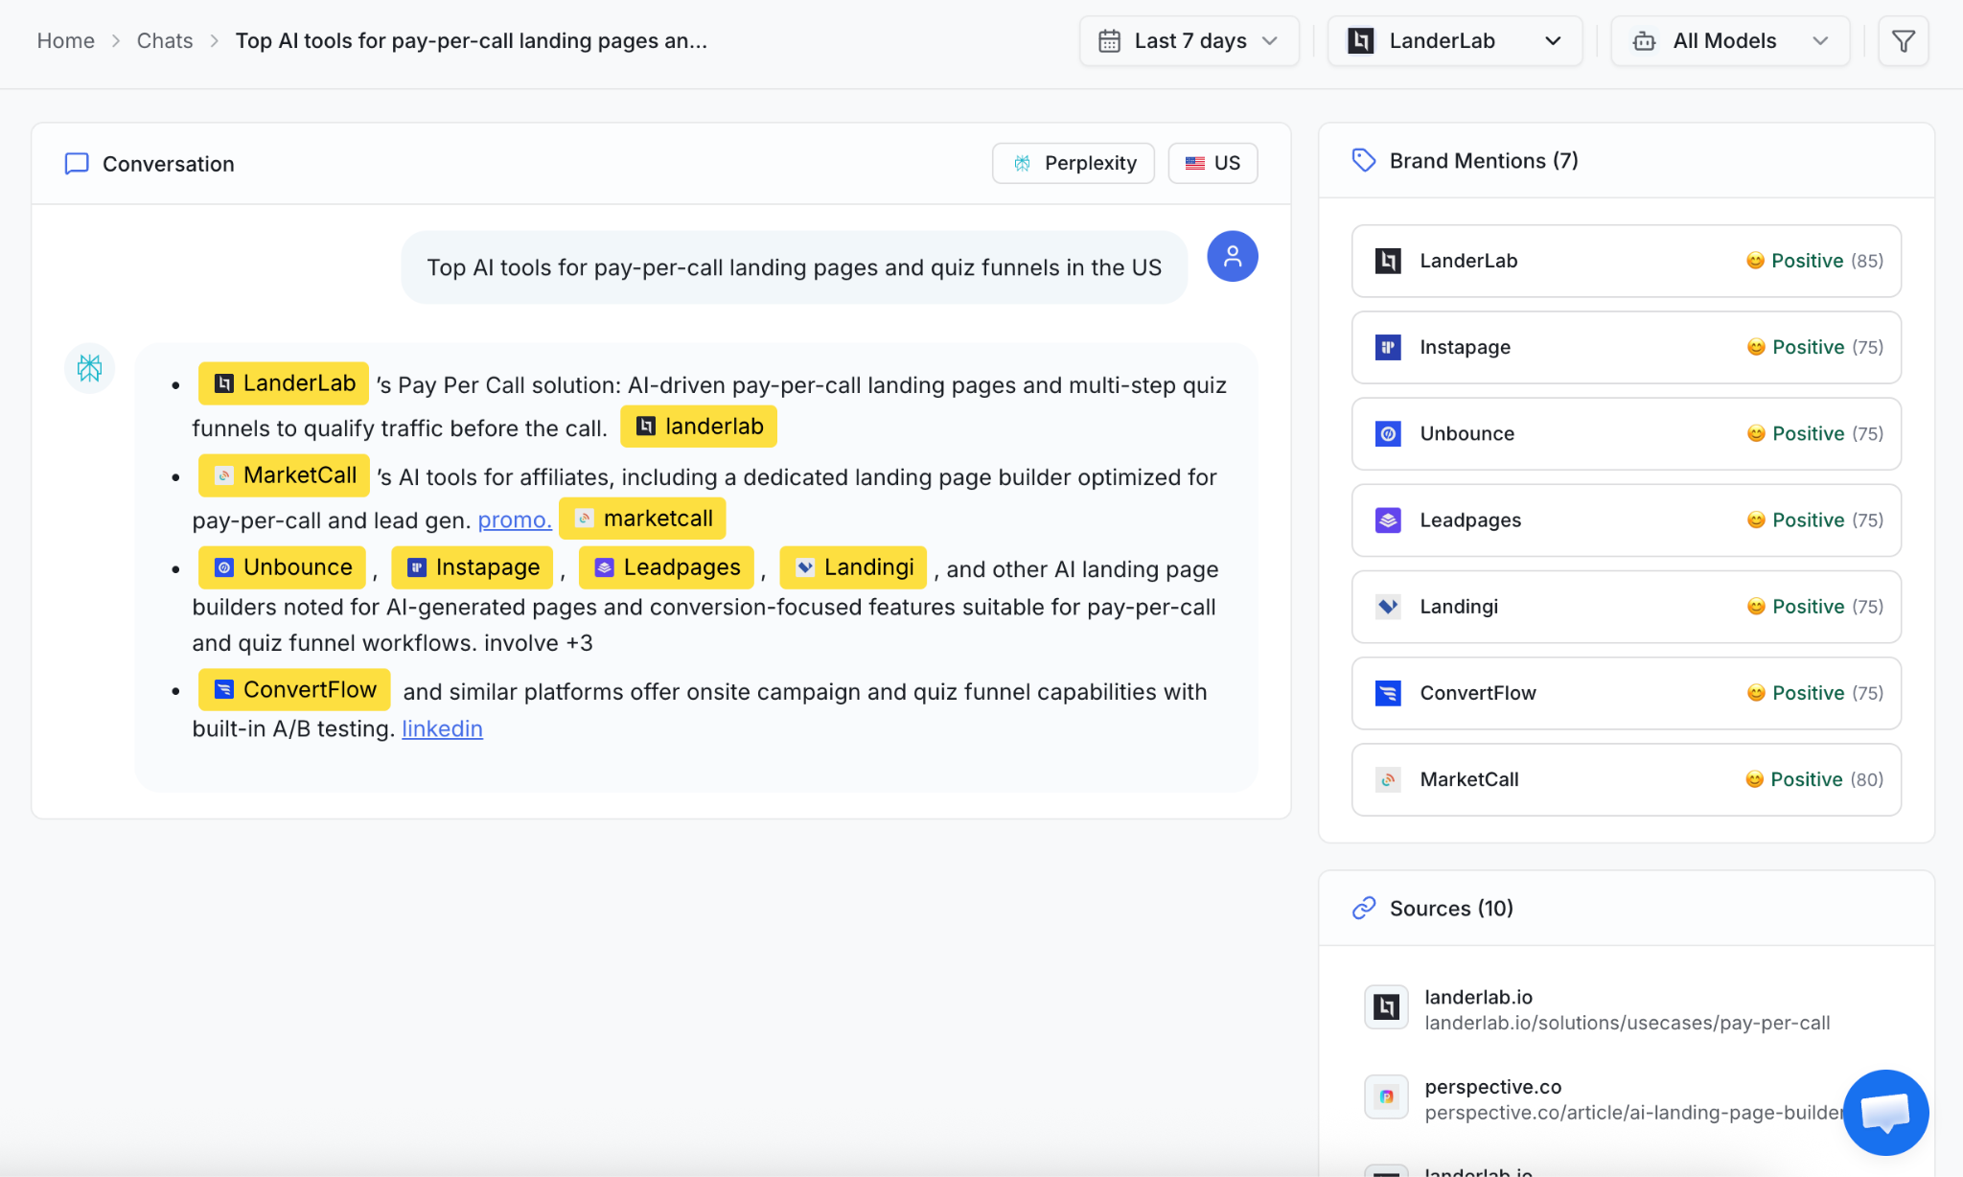Click the "Brand Mentions (7)" heading

pos(1484,160)
